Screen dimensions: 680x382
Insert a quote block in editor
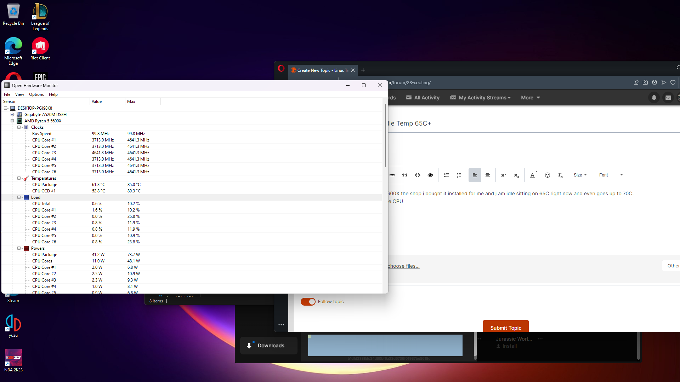click(405, 175)
